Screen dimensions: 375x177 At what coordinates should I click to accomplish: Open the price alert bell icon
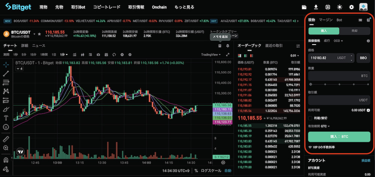tap(228, 46)
